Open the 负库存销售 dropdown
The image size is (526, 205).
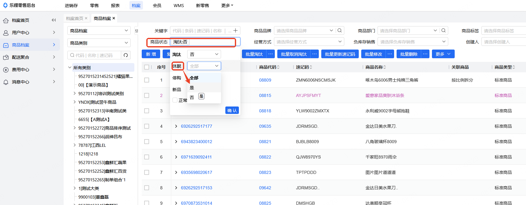413,42
